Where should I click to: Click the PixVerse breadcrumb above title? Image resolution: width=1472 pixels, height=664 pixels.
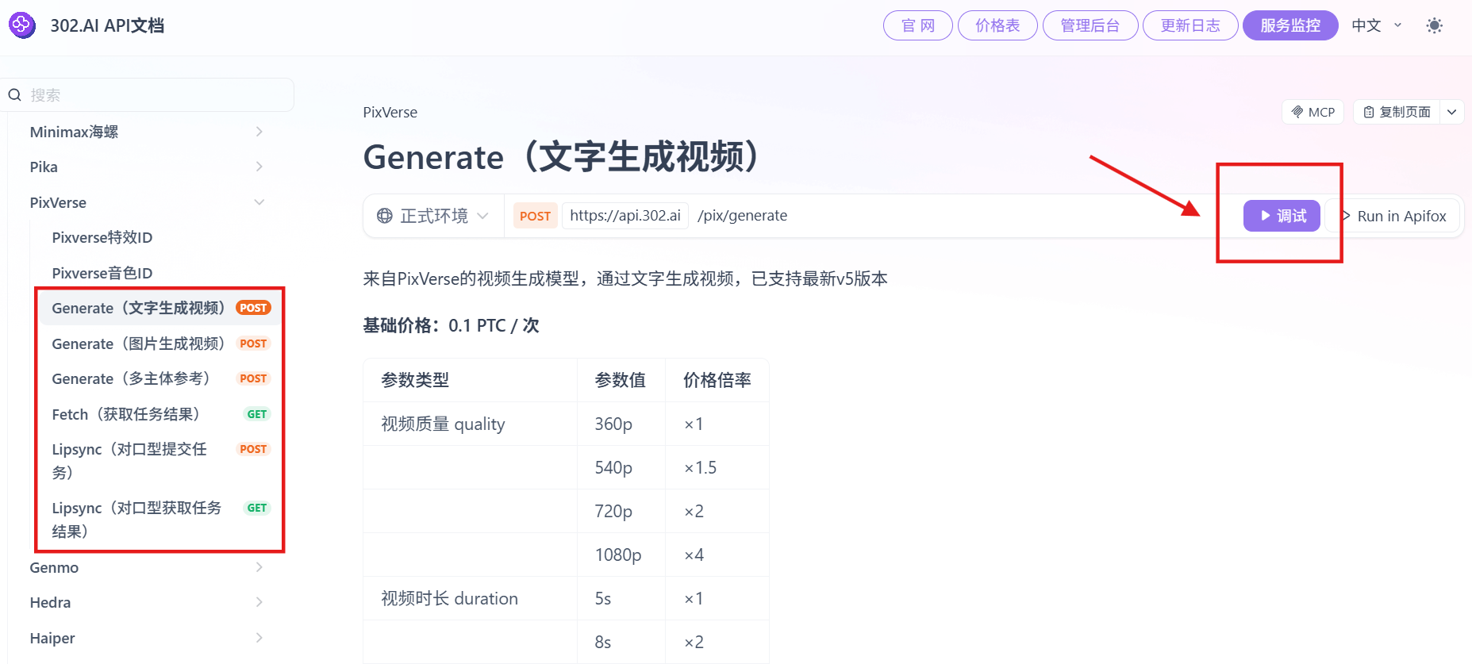point(390,113)
